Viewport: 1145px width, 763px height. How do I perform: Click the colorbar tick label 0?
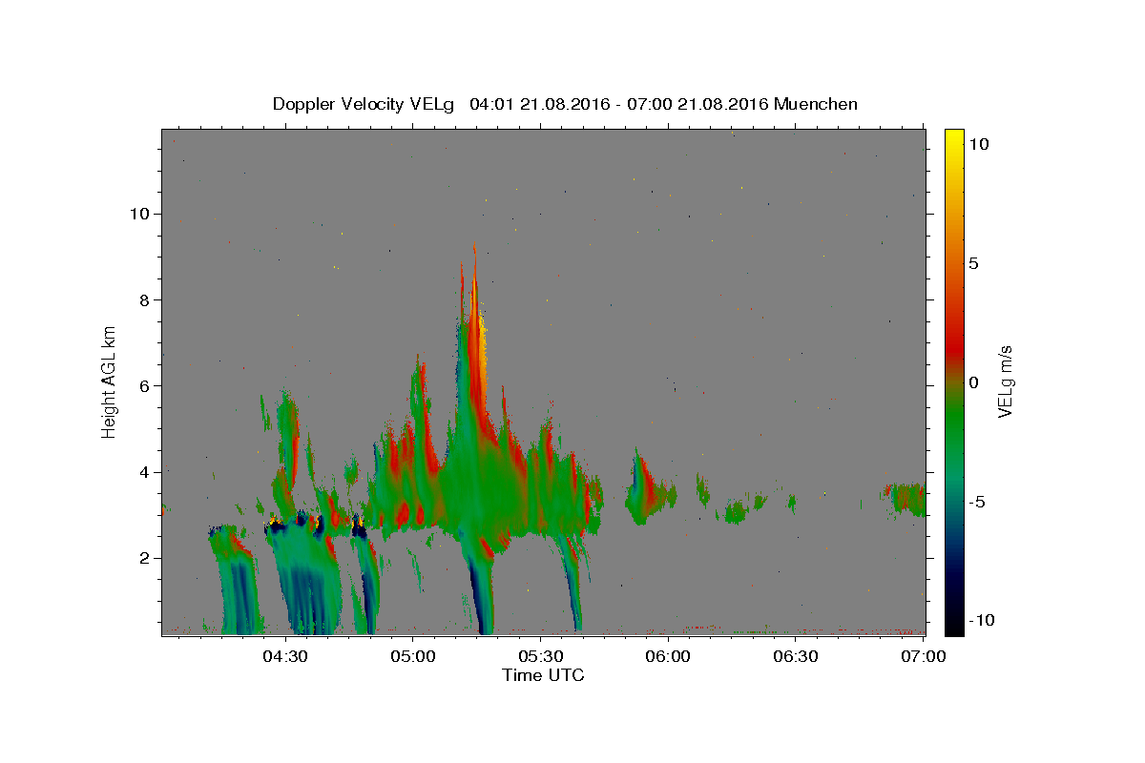[x=973, y=382]
